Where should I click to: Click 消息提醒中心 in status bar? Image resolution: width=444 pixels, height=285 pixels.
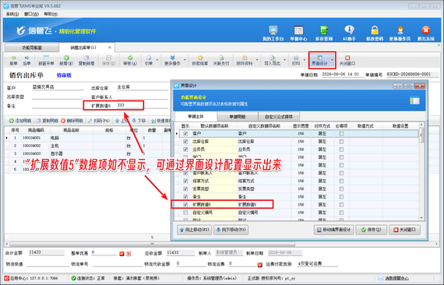[x=393, y=278]
